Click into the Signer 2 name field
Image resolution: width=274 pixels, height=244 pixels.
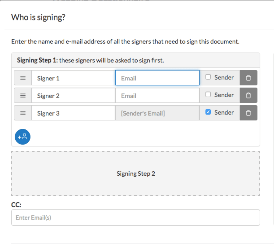73,95
